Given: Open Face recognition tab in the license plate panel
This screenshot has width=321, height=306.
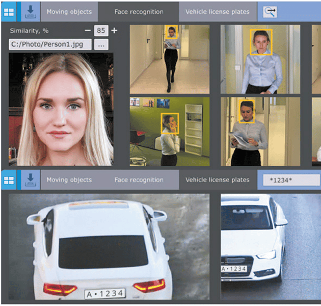Looking at the screenshot, I should [x=139, y=180].
